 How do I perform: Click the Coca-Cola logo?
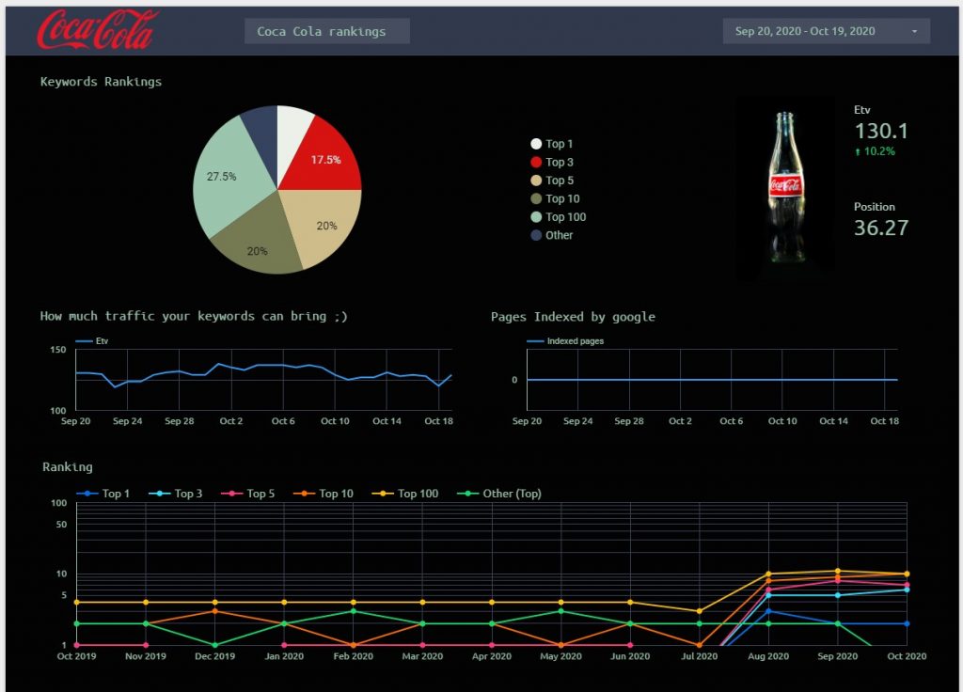pos(97,29)
